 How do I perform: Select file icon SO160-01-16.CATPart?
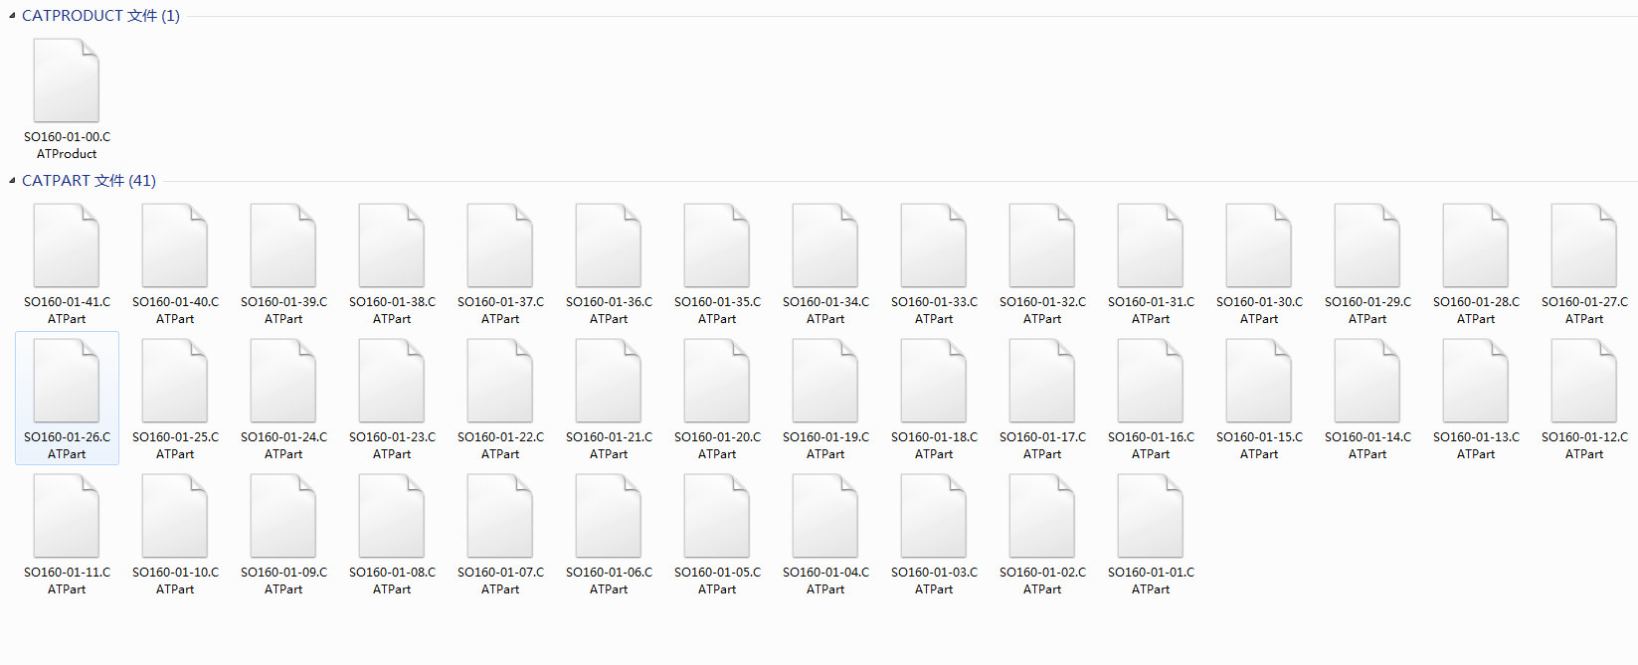pos(1151,381)
